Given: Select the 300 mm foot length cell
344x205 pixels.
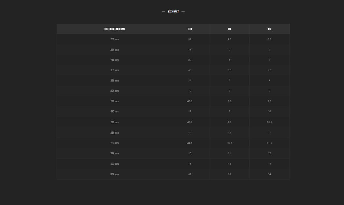Looking at the screenshot, I should (x=115, y=174).
